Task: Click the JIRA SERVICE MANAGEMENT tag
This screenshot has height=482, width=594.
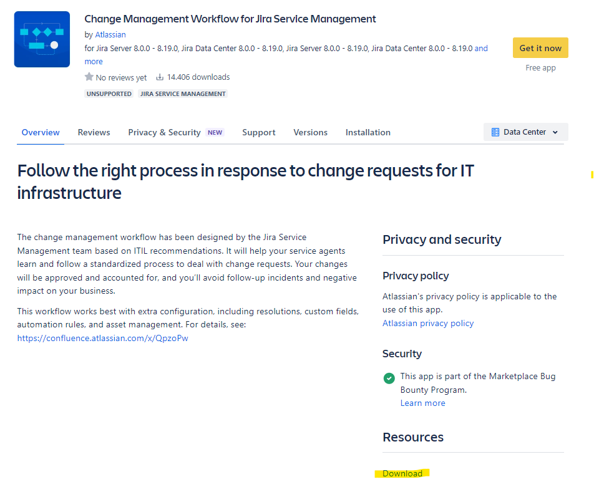Action: tap(183, 94)
